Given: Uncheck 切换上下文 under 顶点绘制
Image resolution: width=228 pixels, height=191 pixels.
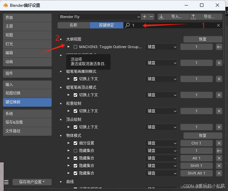Looking at the screenshot, I should pos(75,127).
